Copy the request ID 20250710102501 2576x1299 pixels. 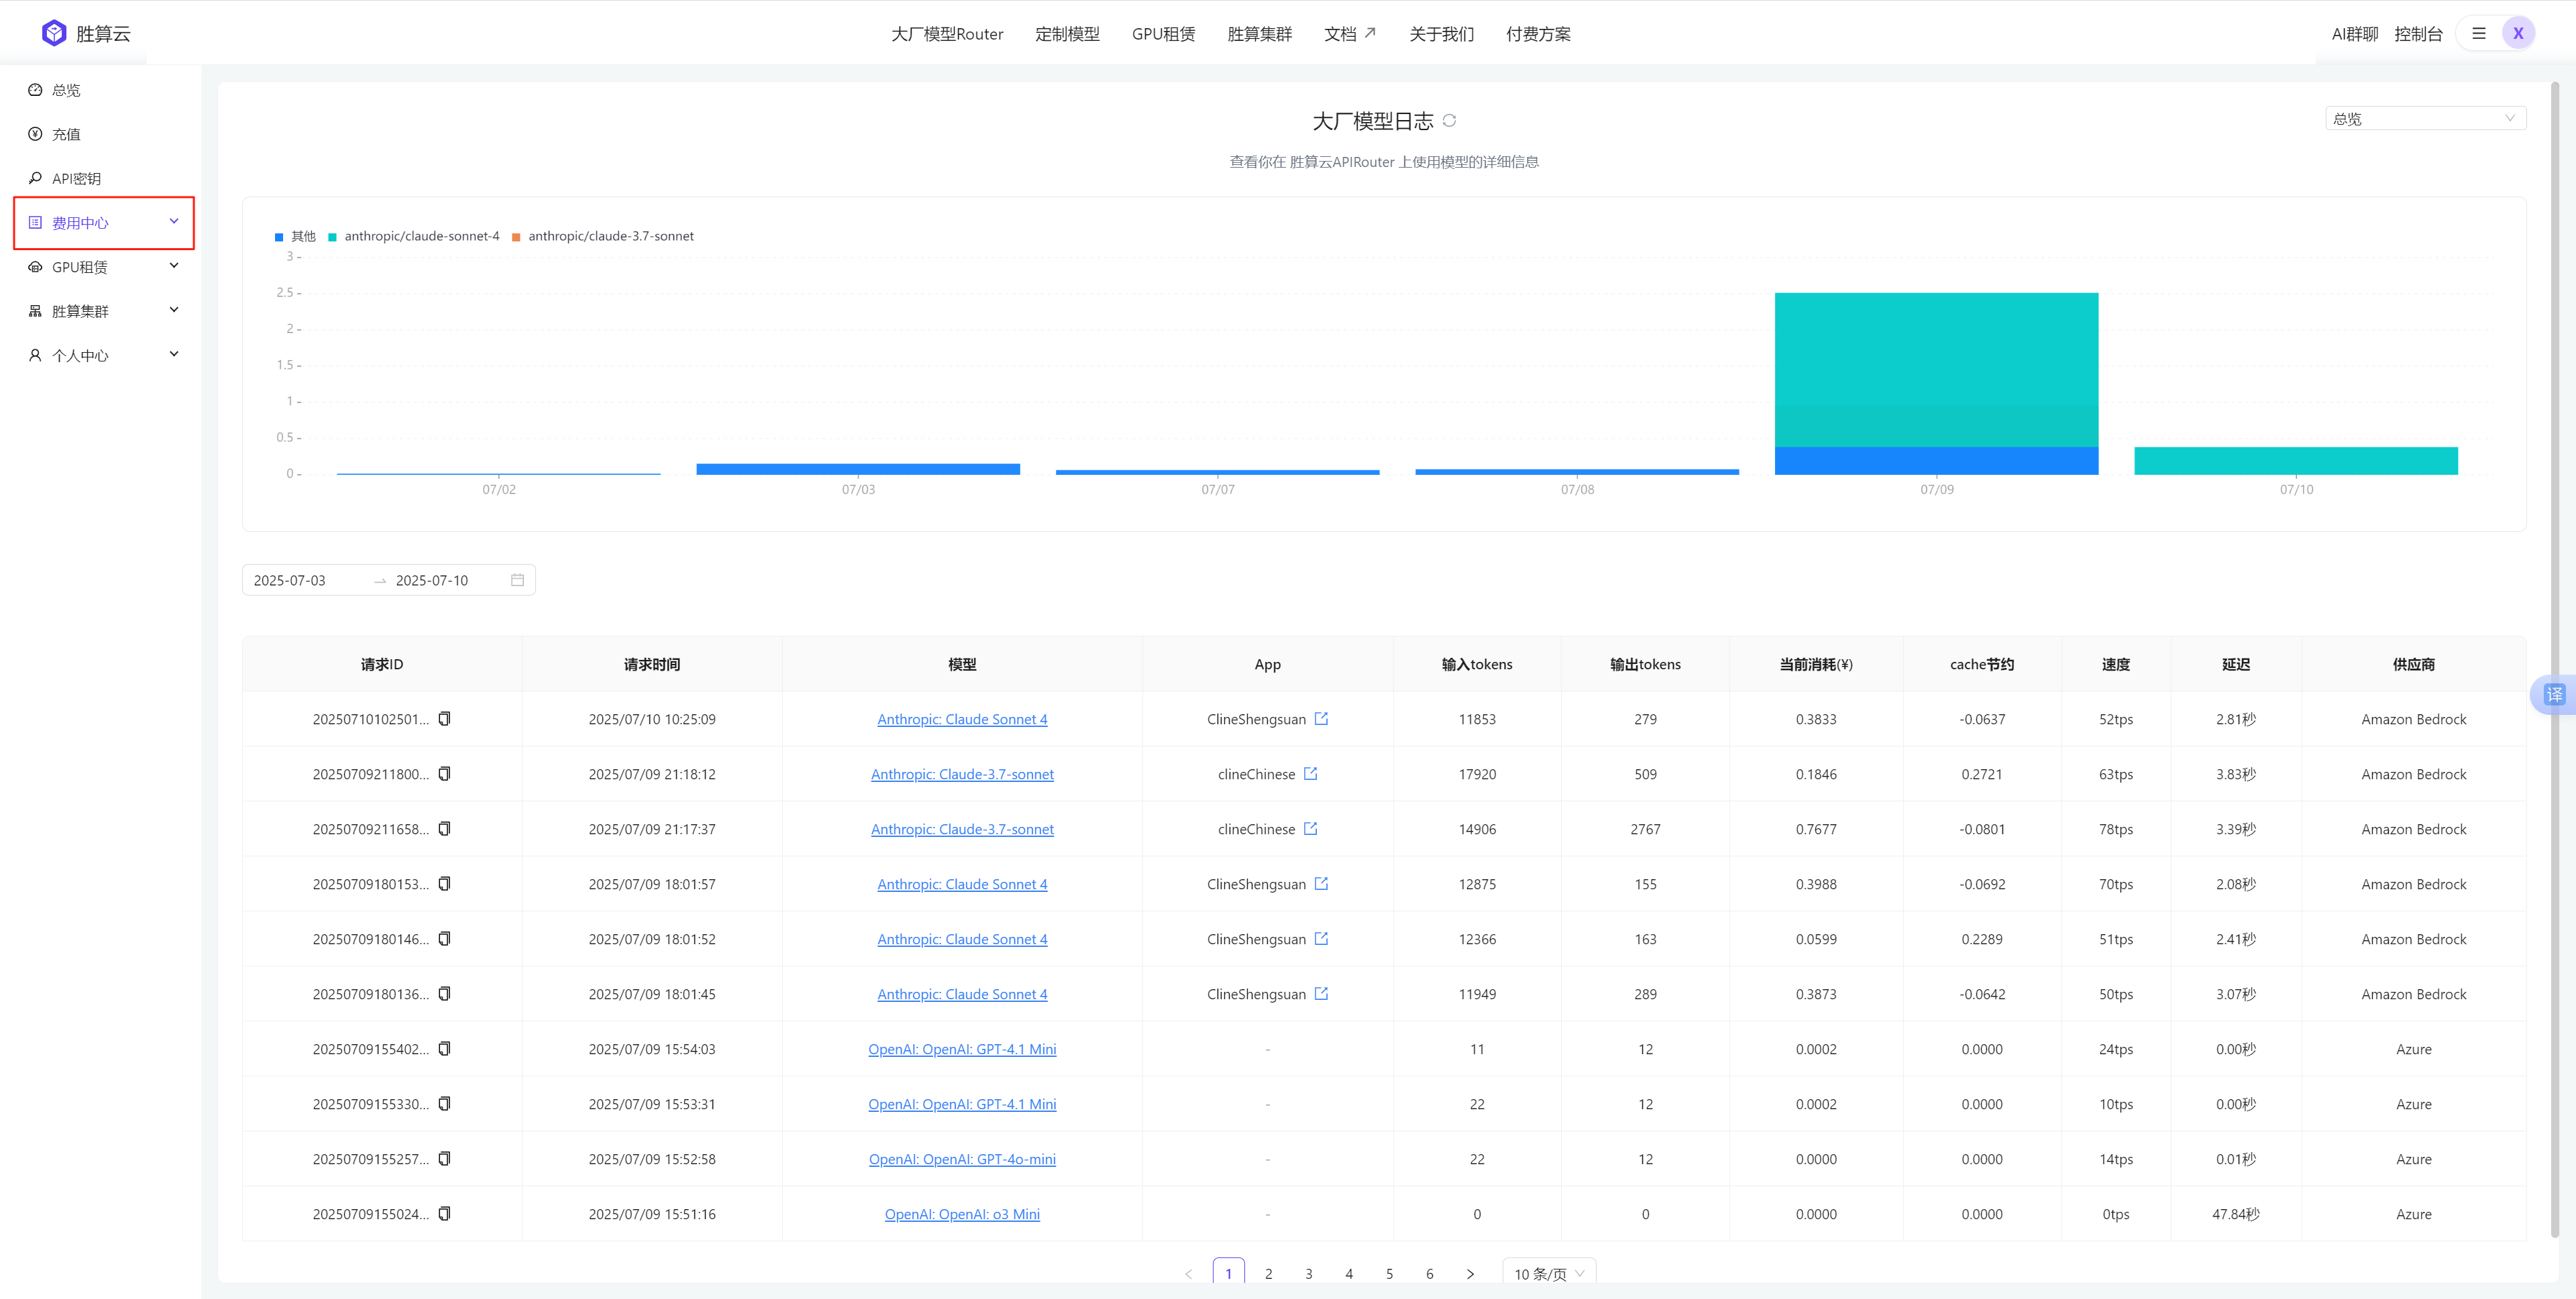[x=444, y=718]
